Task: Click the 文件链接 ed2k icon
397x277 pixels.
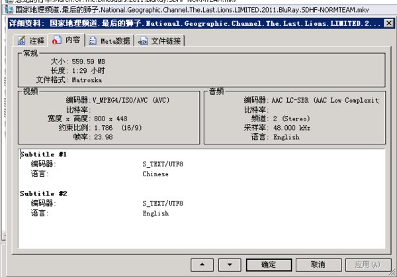Action: click(143, 41)
